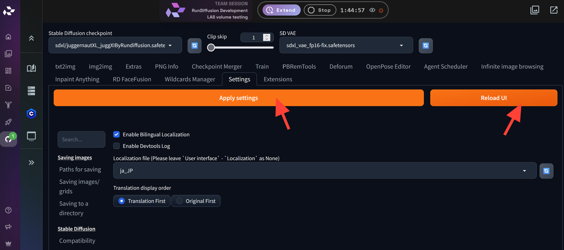Open the apps grid sidebar icon
564x250 pixels.
[8, 71]
